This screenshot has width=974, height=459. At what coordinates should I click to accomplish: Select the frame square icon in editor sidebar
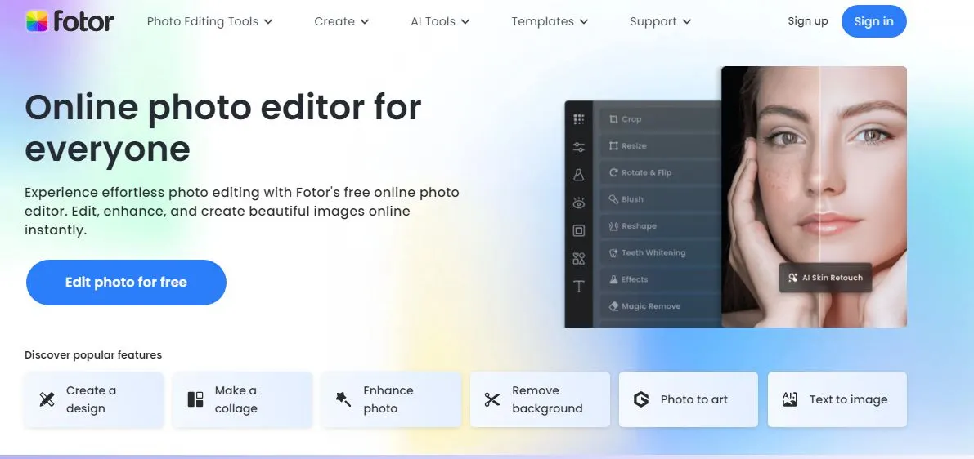(x=579, y=231)
